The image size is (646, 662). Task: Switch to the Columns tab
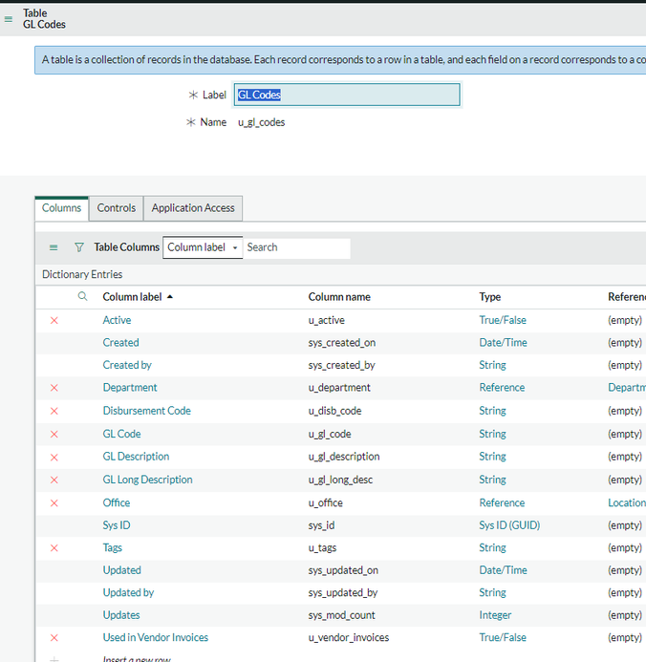pyautogui.click(x=62, y=208)
